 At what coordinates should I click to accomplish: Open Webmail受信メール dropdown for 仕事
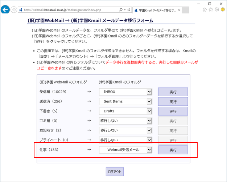coord(125,150)
